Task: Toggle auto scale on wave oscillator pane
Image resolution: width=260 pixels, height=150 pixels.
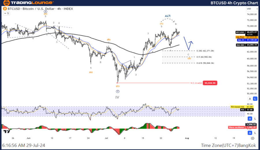Action: pos(250,133)
